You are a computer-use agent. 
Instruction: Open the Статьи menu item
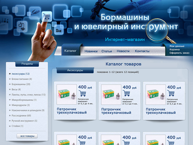pos(106,51)
